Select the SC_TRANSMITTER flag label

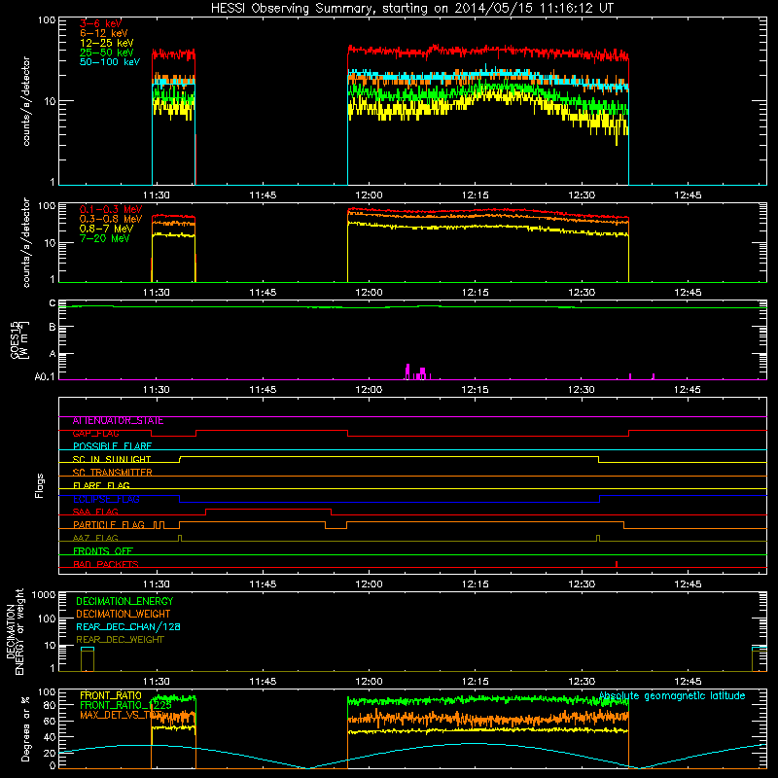coord(112,473)
